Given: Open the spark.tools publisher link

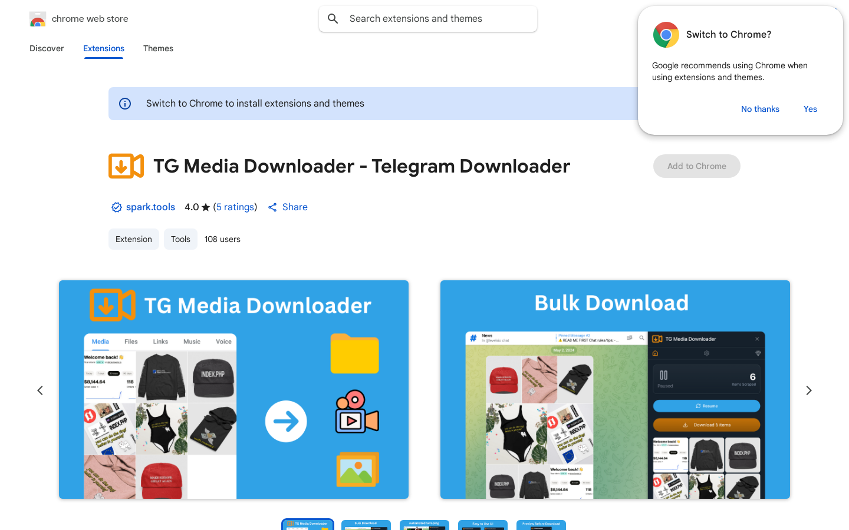Looking at the screenshot, I should [150, 207].
